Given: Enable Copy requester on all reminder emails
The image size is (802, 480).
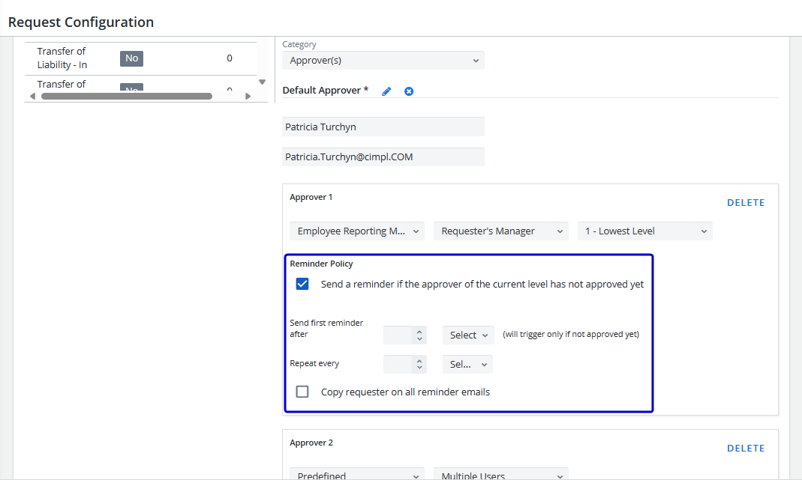Looking at the screenshot, I should [302, 392].
